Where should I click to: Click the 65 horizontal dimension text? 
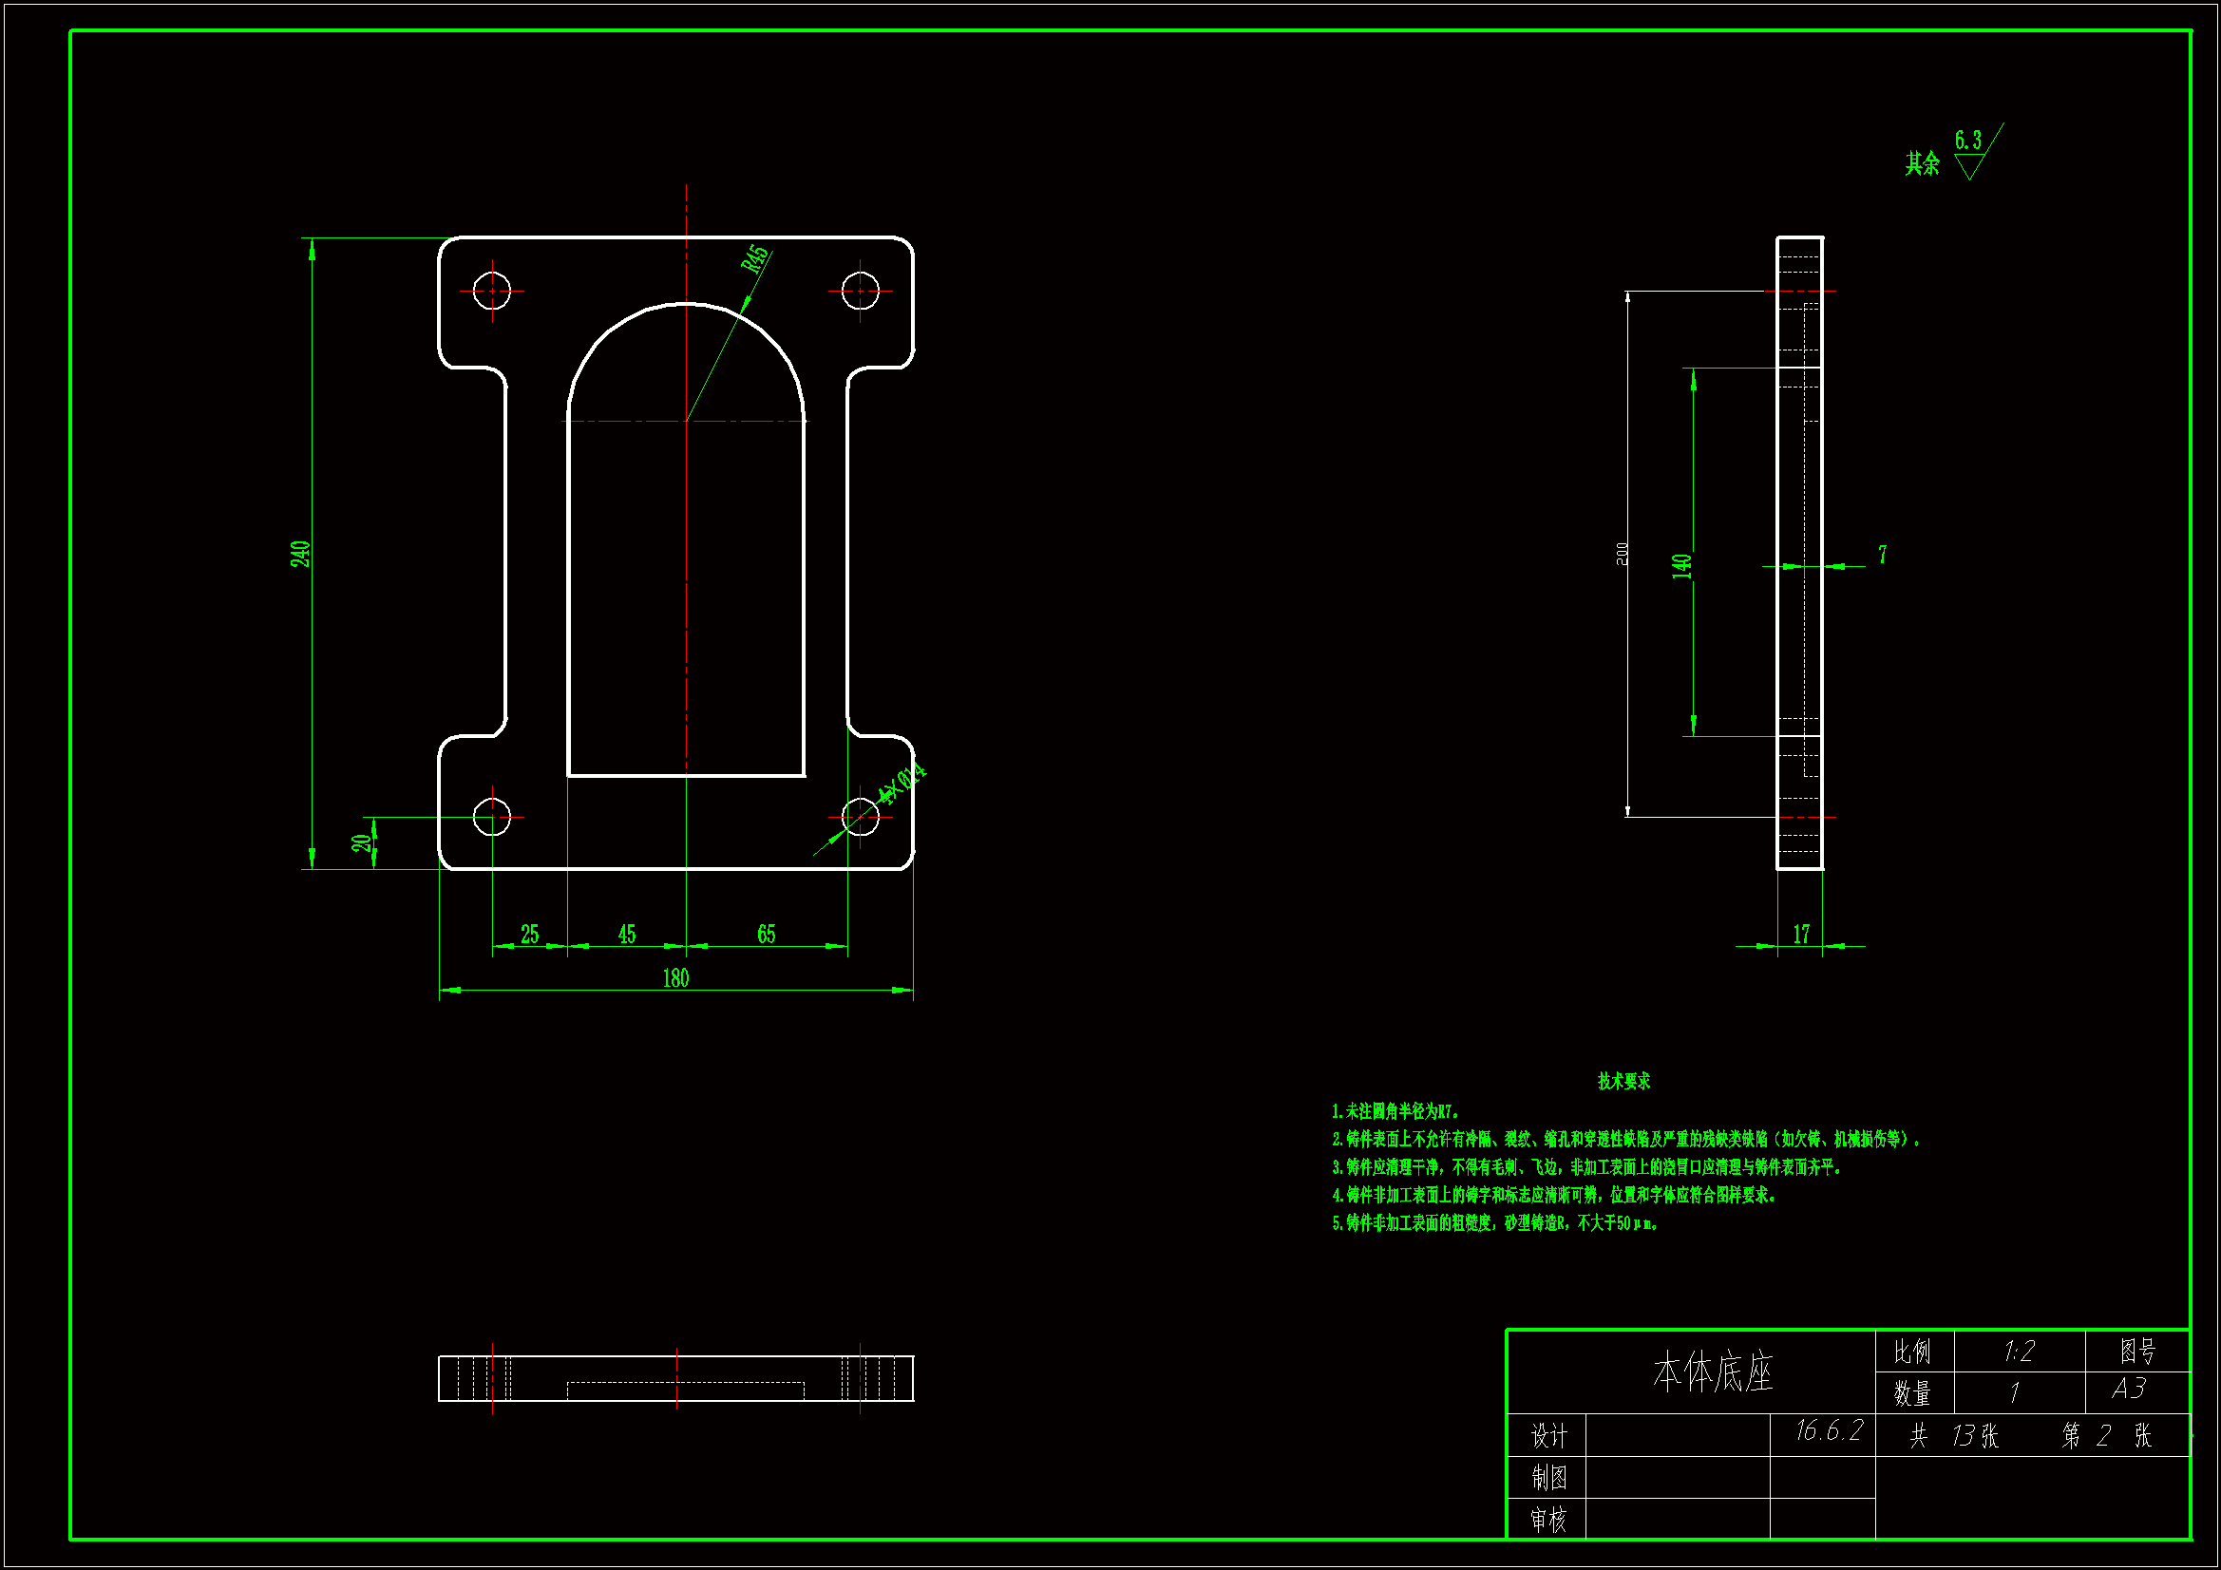tap(766, 935)
